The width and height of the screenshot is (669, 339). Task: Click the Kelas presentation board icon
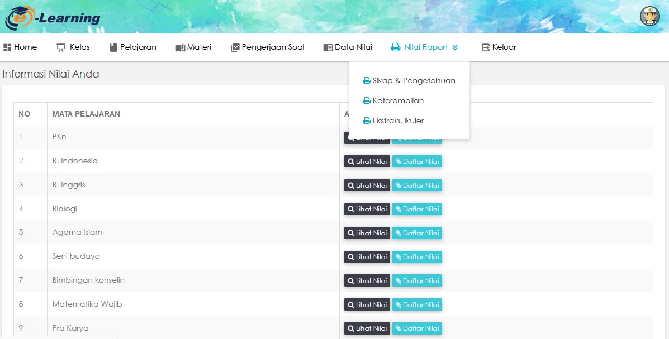pyautogui.click(x=61, y=47)
